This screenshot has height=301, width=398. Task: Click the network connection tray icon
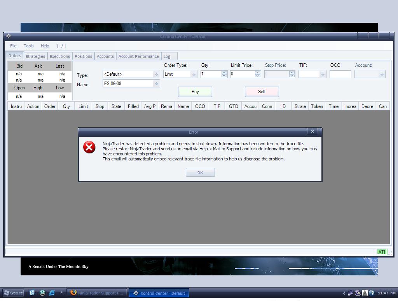(x=351, y=293)
